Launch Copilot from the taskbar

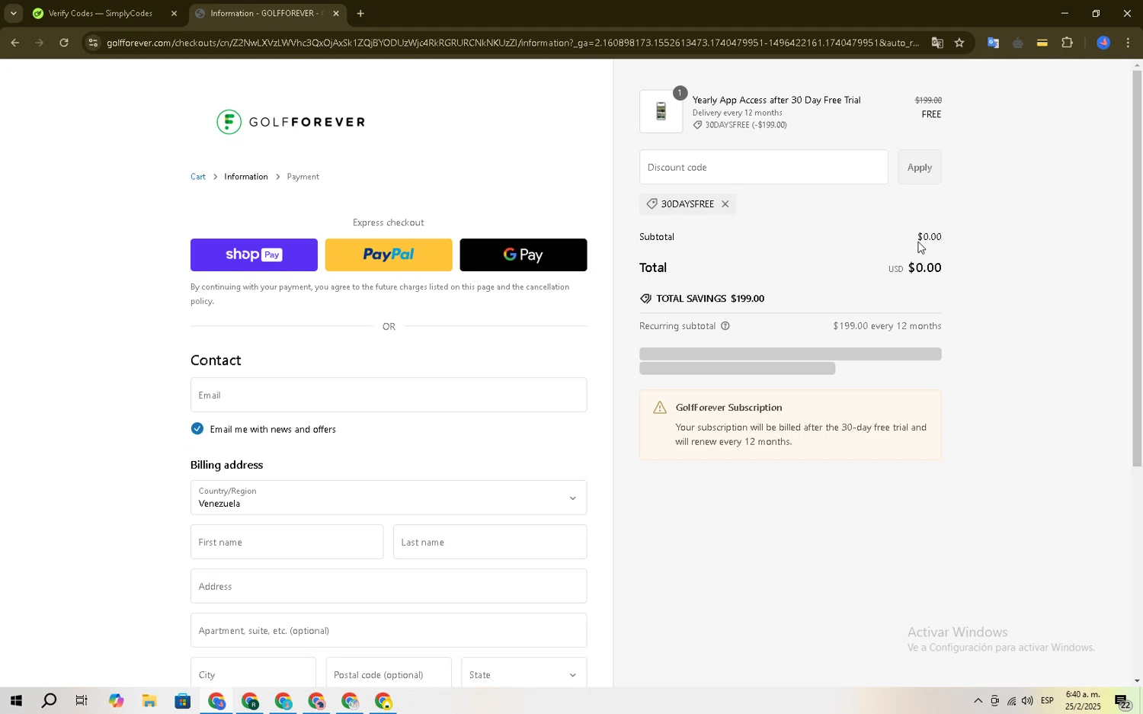coord(116,701)
